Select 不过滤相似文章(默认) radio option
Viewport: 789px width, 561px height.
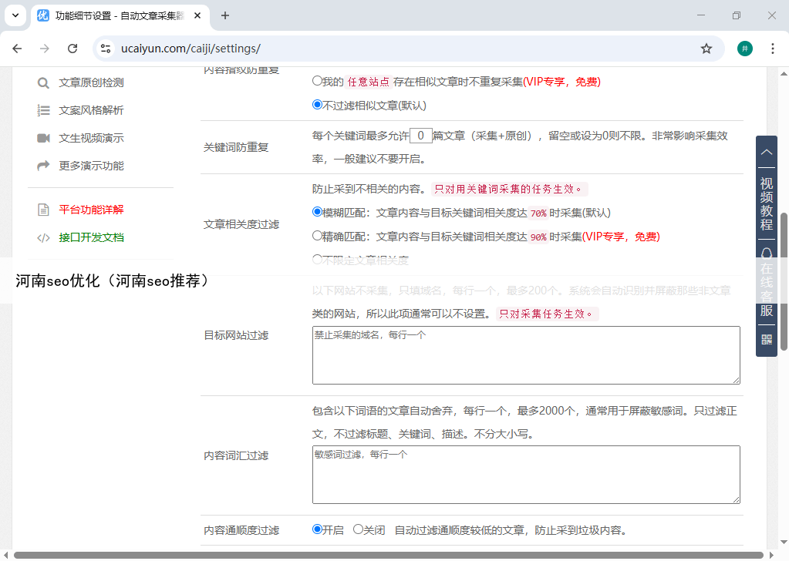pos(317,105)
